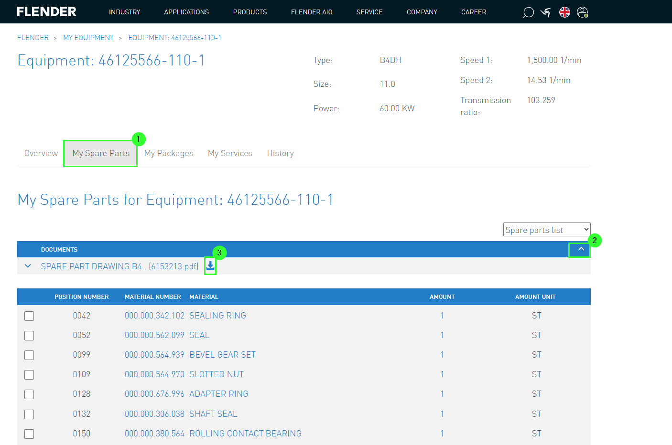672x445 pixels.
Task: Open the INDUSTRY menu
Action: point(124,12)
